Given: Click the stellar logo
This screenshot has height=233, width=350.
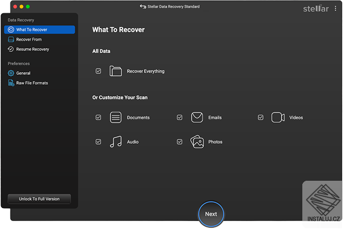Looking at the screenshot, I should click(315, 8).
